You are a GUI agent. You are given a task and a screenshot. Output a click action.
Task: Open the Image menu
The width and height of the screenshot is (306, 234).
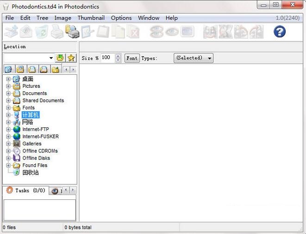(x=62, y=18)
